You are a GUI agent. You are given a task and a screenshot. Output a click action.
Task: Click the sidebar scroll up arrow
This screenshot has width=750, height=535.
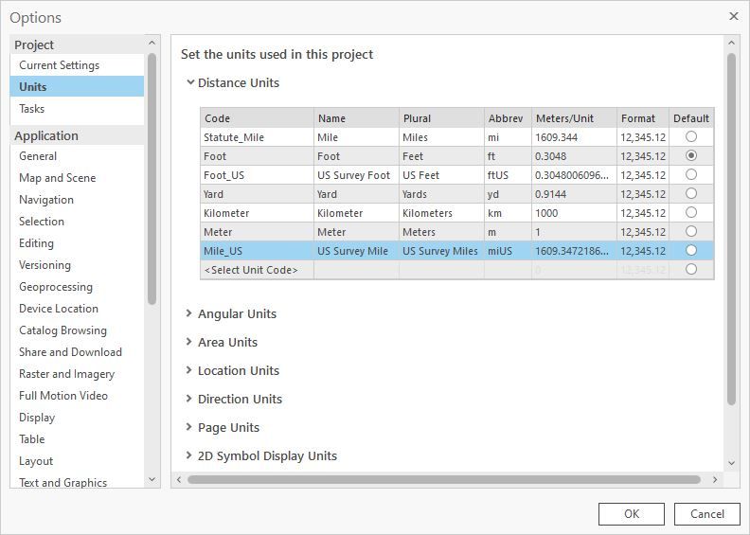coord(152,43)
